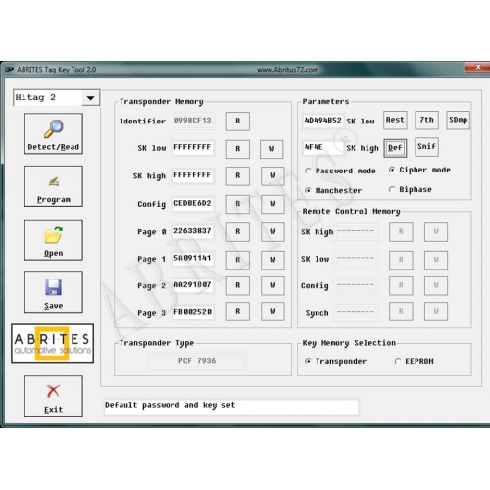Read the Identifier with its R button
This screenshot has height=490, width=490.
pos(238,122)
